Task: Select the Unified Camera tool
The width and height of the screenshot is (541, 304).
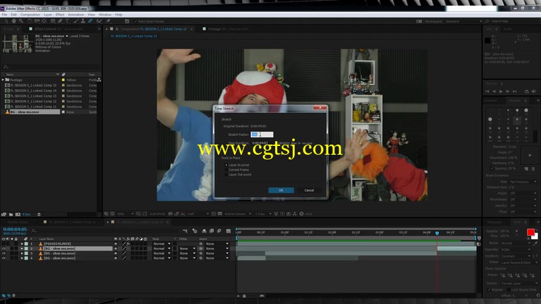Action: [x=37, y=21]
